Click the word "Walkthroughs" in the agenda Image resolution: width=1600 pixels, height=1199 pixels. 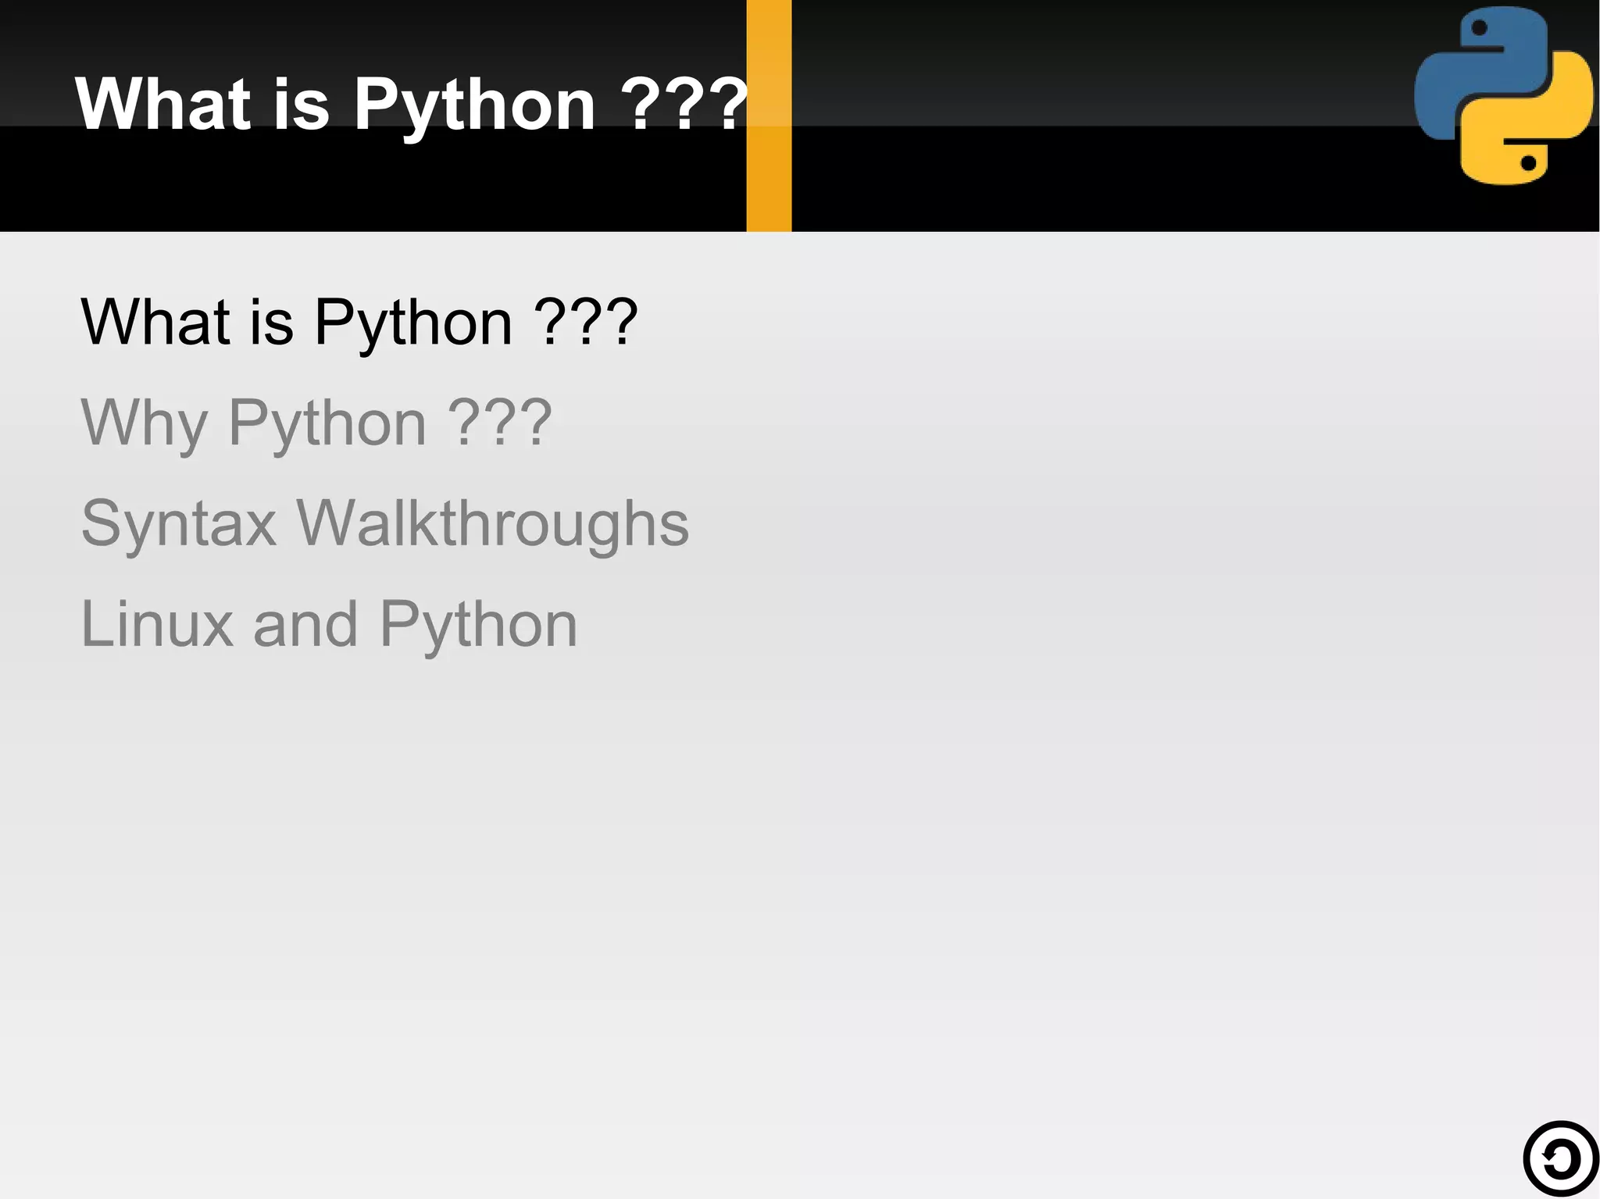492,523
